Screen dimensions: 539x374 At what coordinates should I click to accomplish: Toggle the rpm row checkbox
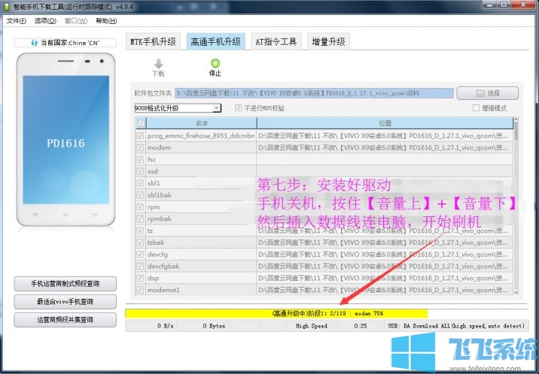point(140,207)
